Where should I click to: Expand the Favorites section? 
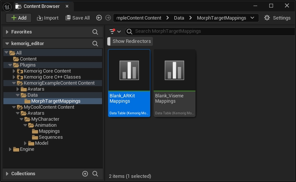[7, 32]
